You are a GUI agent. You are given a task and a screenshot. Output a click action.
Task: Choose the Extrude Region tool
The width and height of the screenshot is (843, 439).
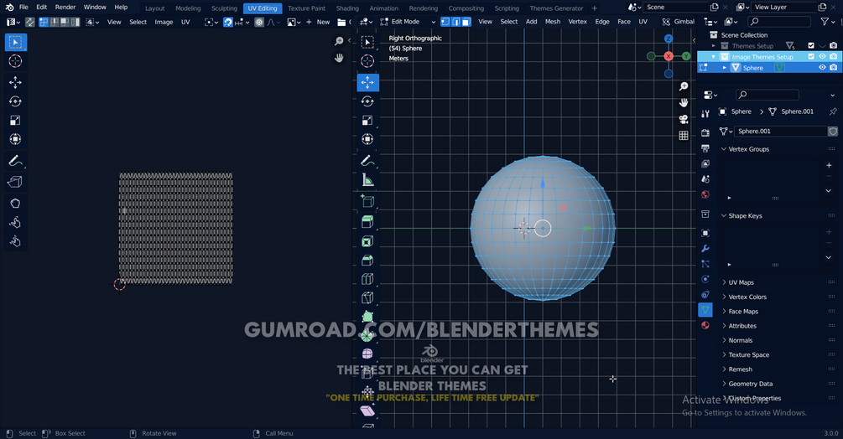[367, 222]
